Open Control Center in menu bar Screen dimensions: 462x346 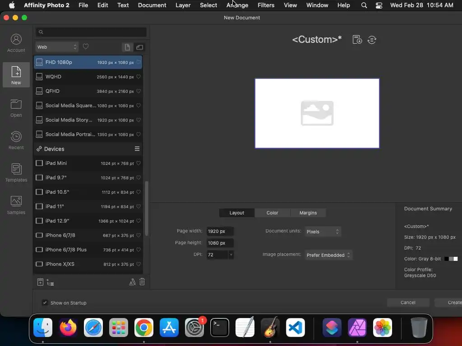pos(379,5)
